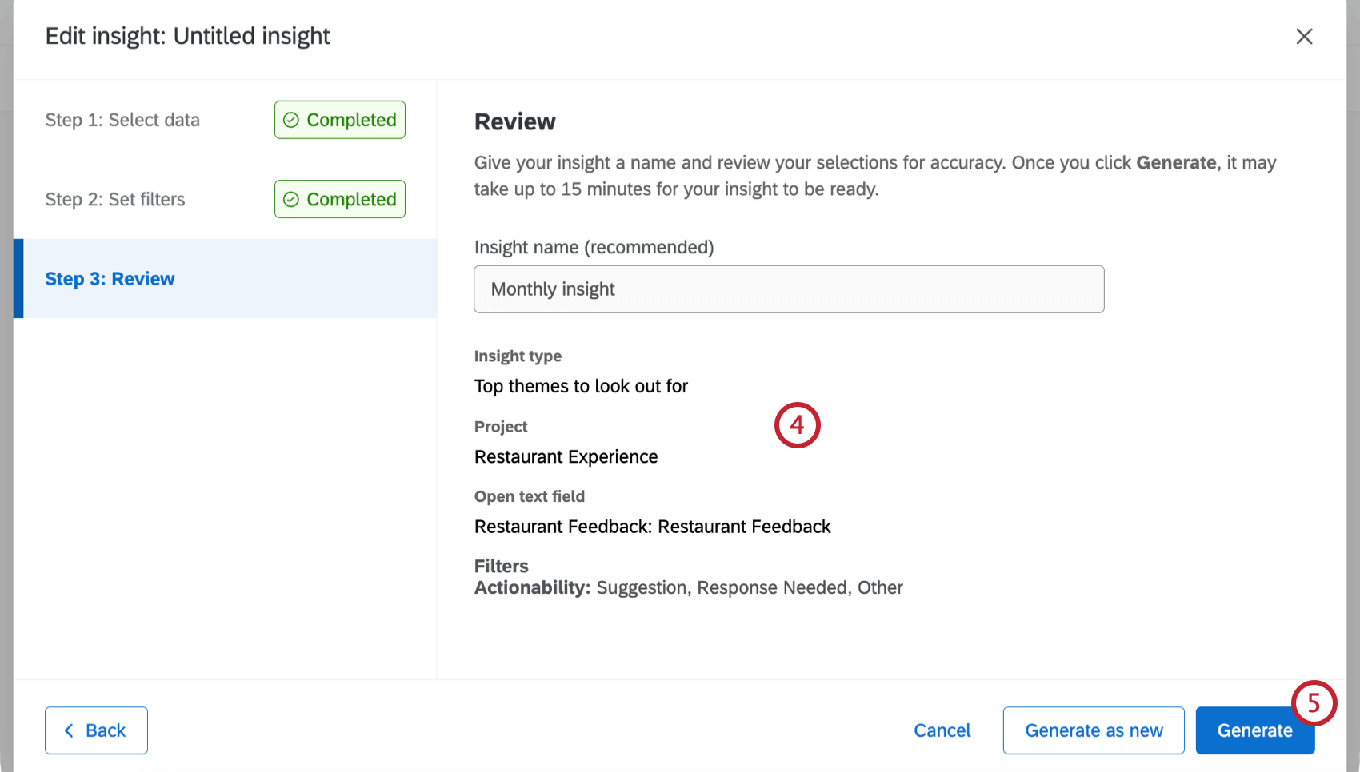Click the insight type text Top themes to look out for
The image size is (1360, 772).
pos(581,386)
